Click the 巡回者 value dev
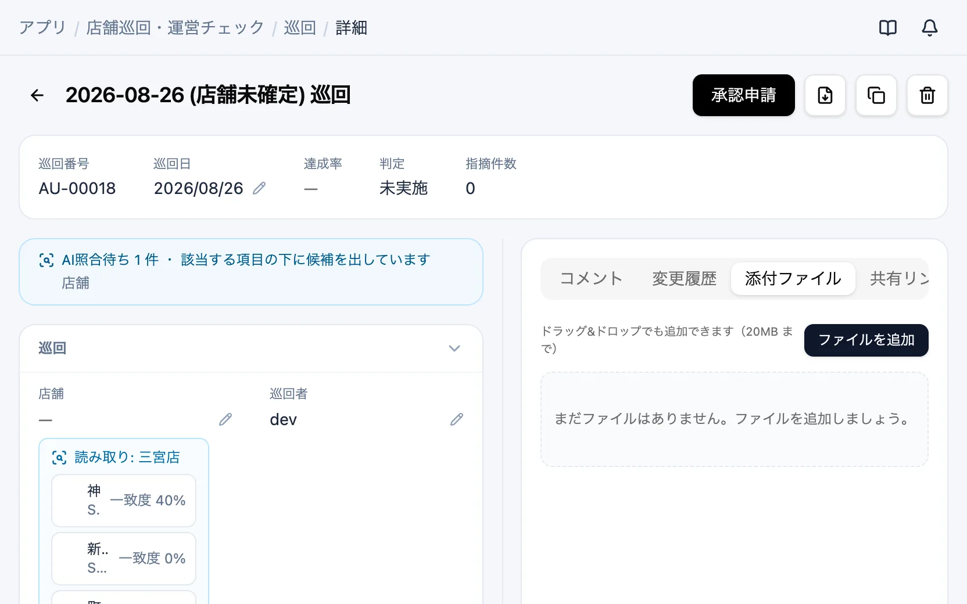Image resolution: width=967 pixels, height=604 pixels. [284, 419]
